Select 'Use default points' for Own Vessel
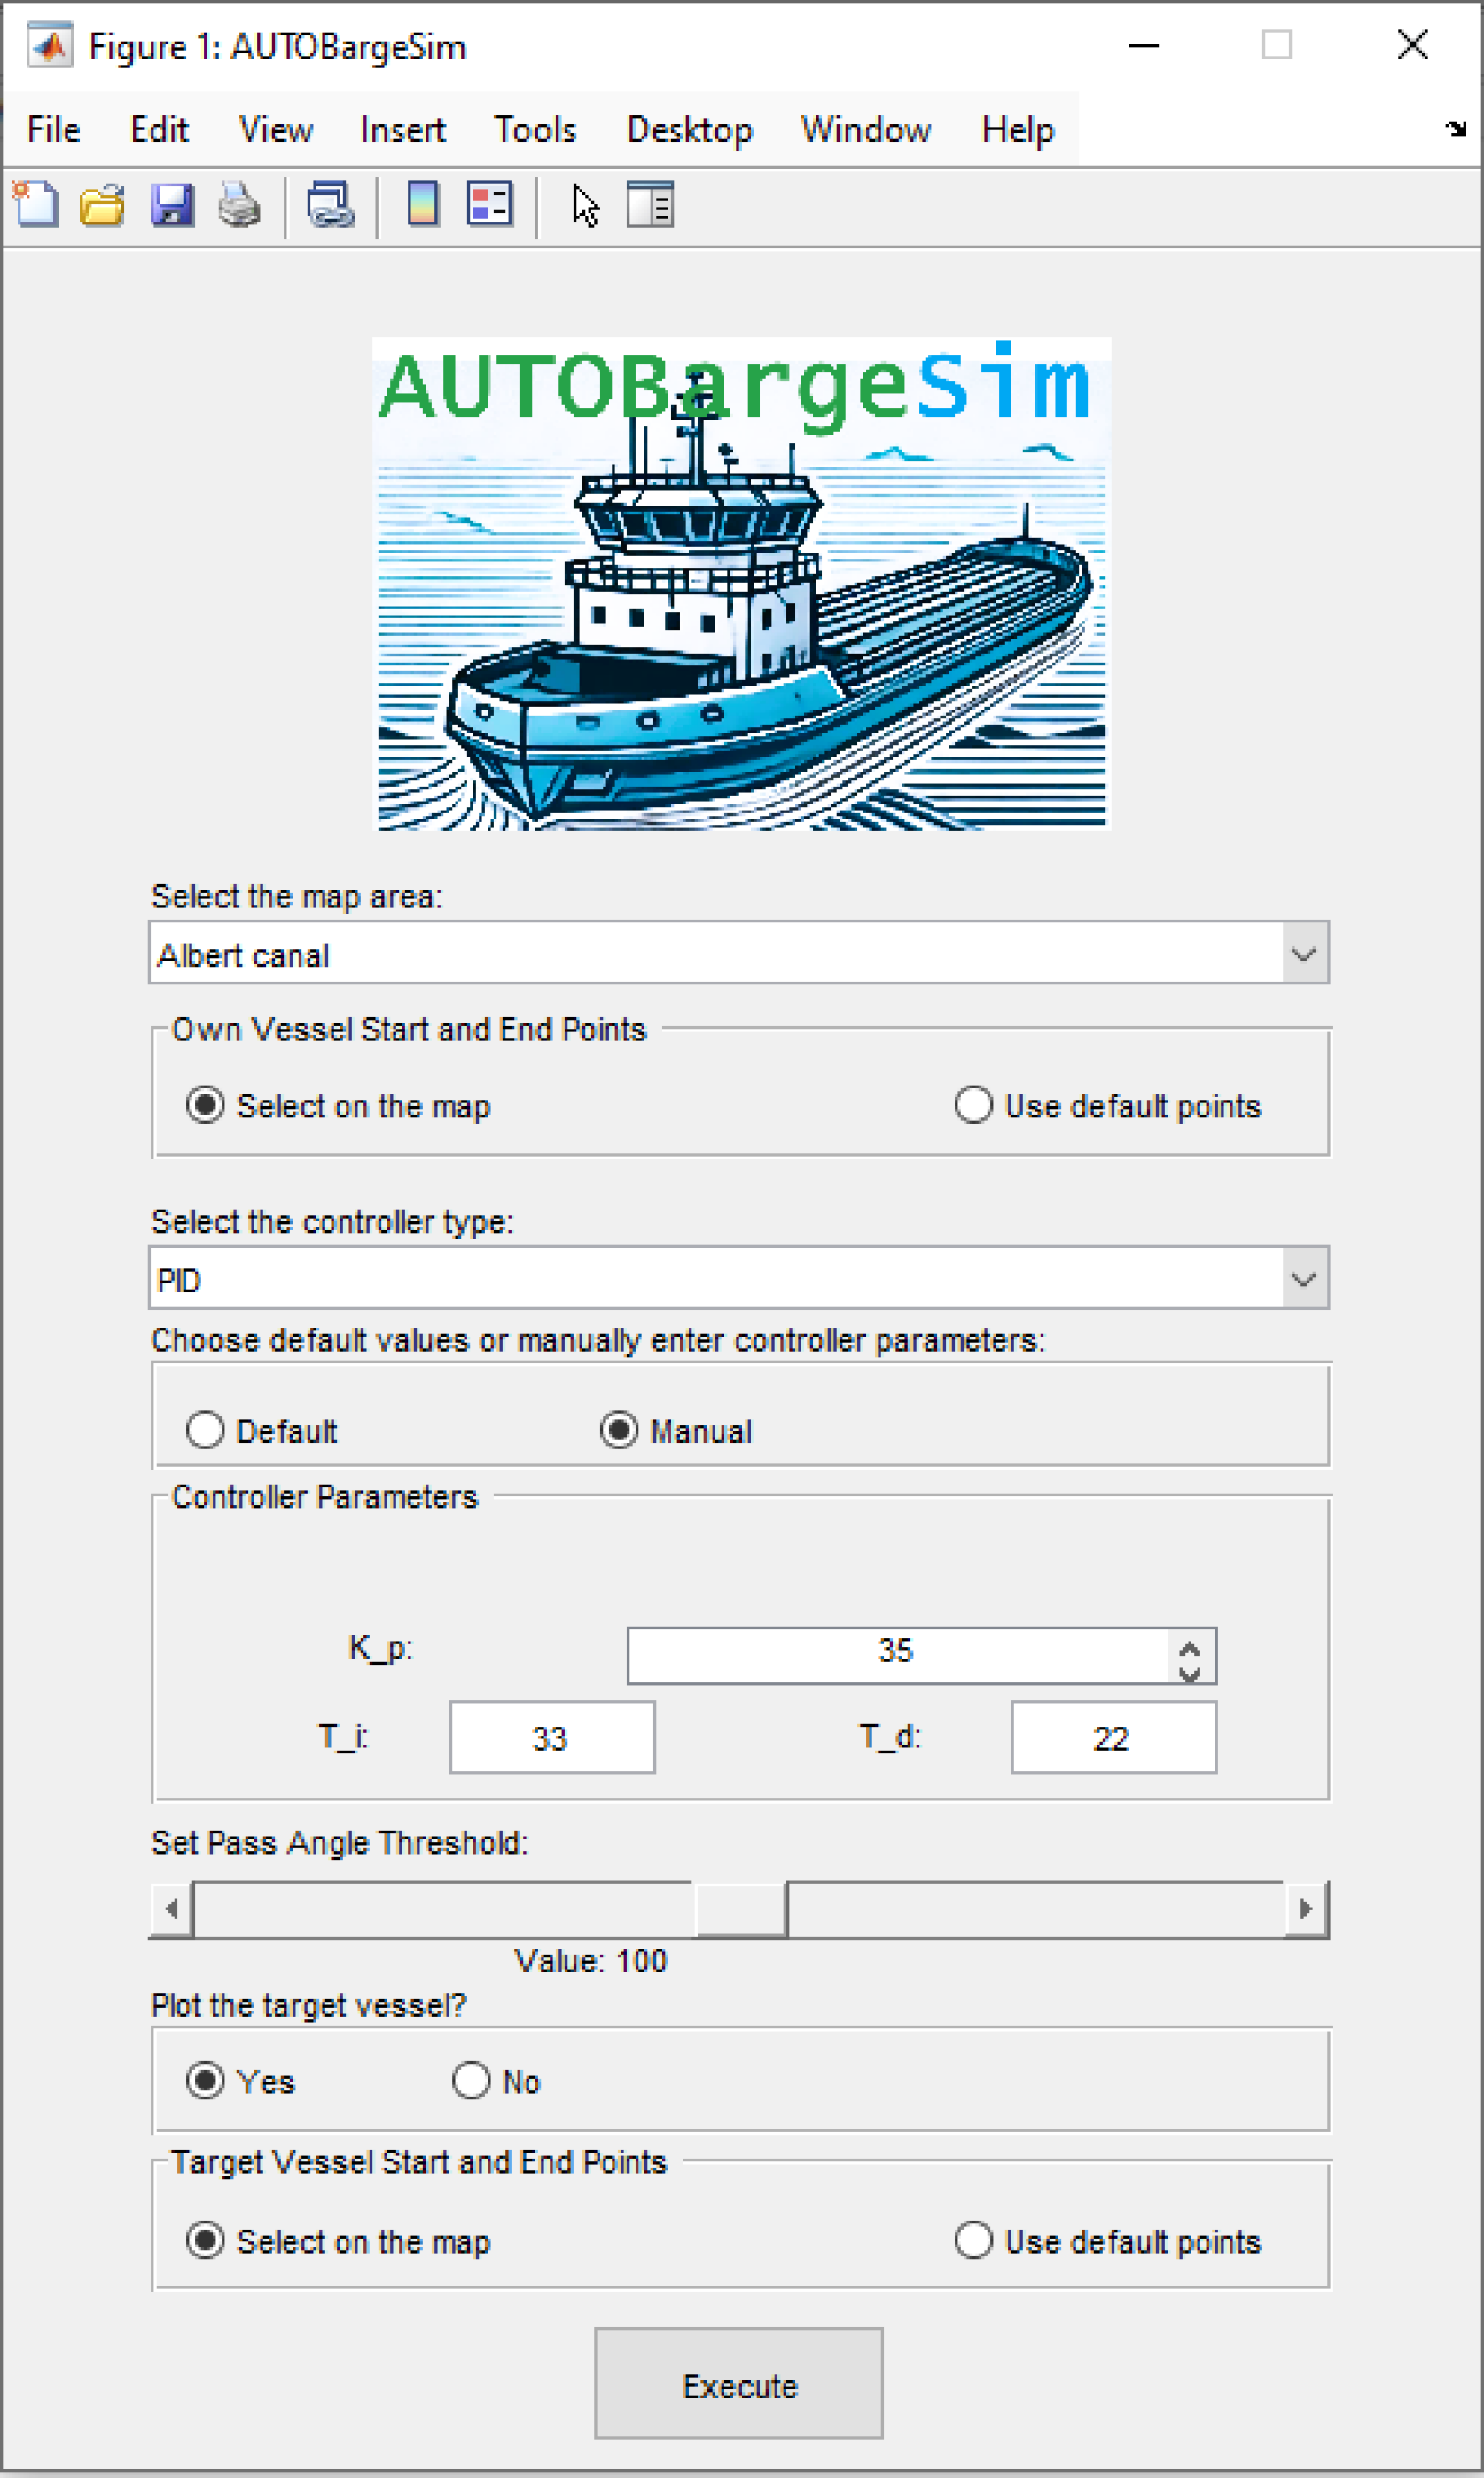Viewport: 1484px width, 2478px height. click(973, 1105)
